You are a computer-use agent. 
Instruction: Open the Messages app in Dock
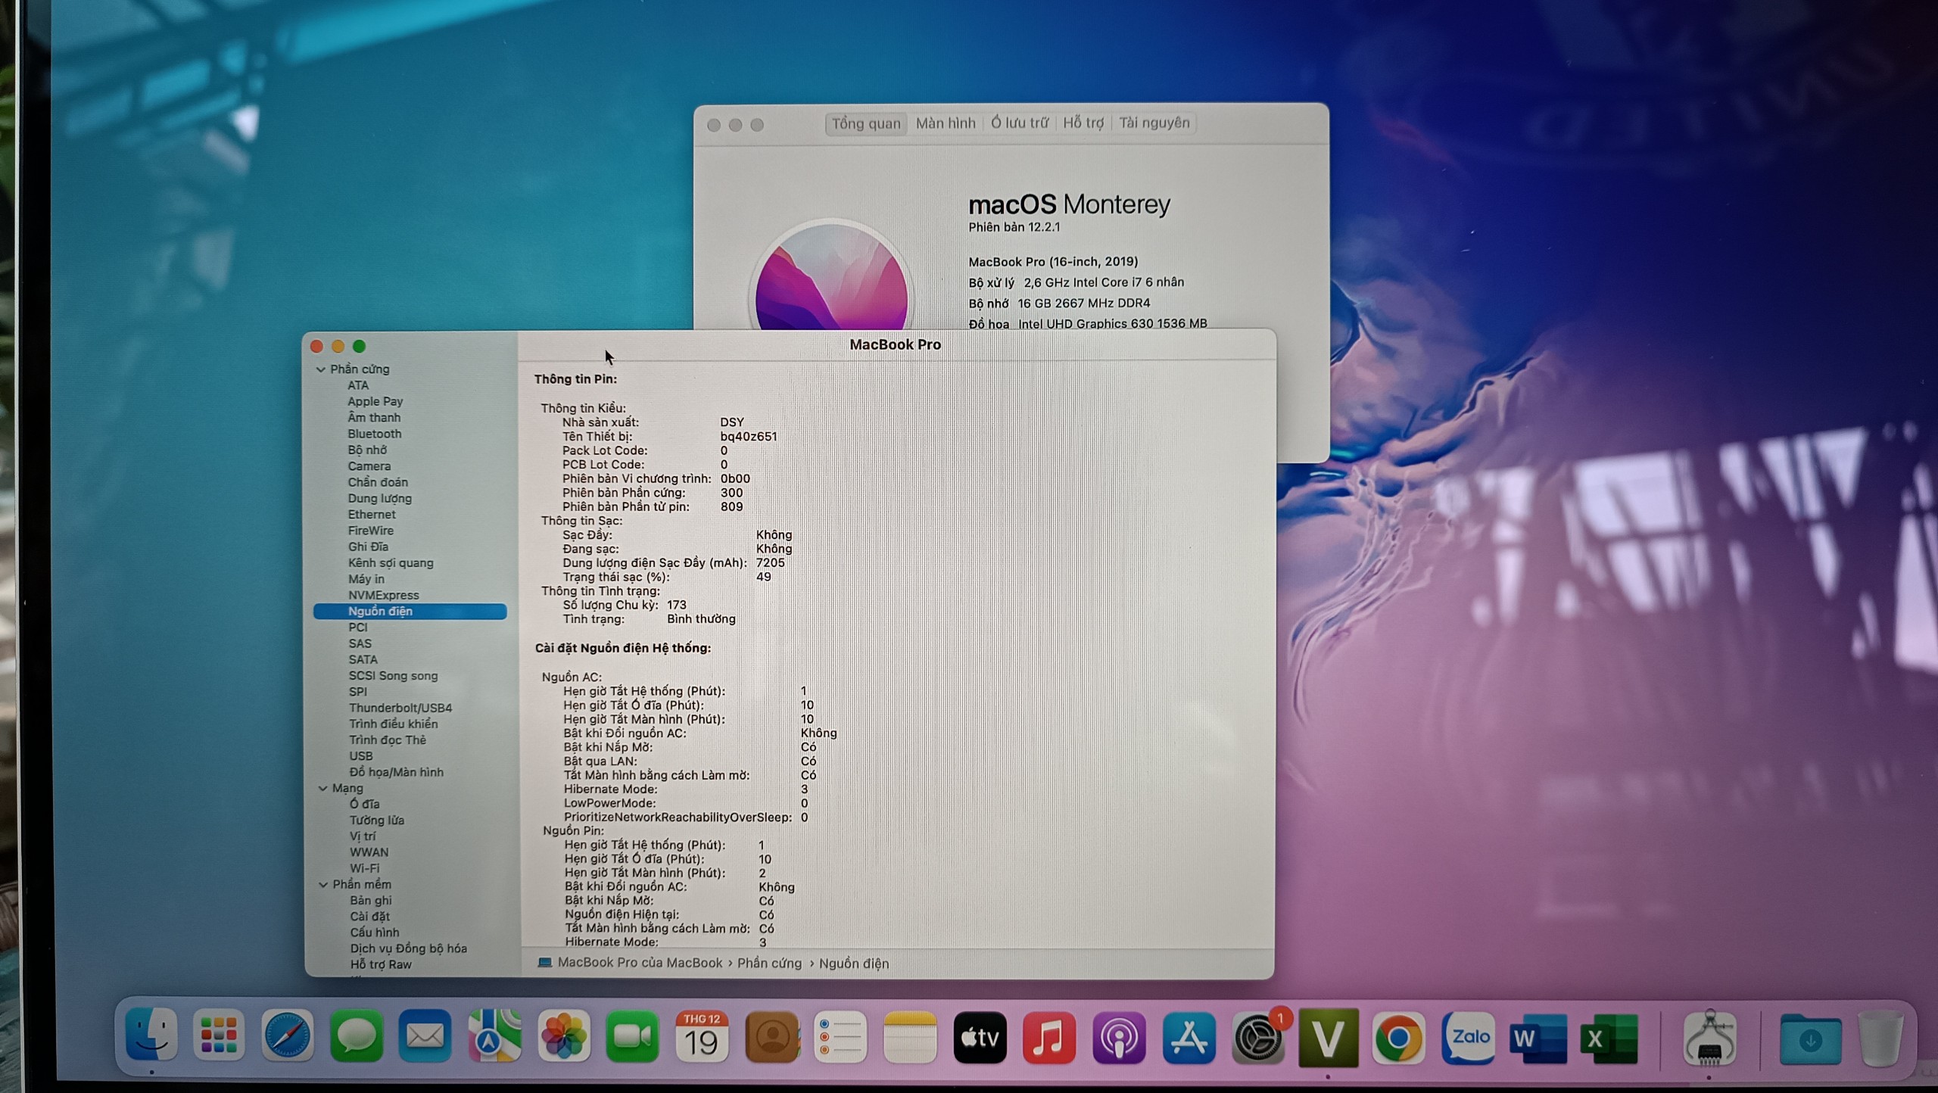click(357, 1035)
